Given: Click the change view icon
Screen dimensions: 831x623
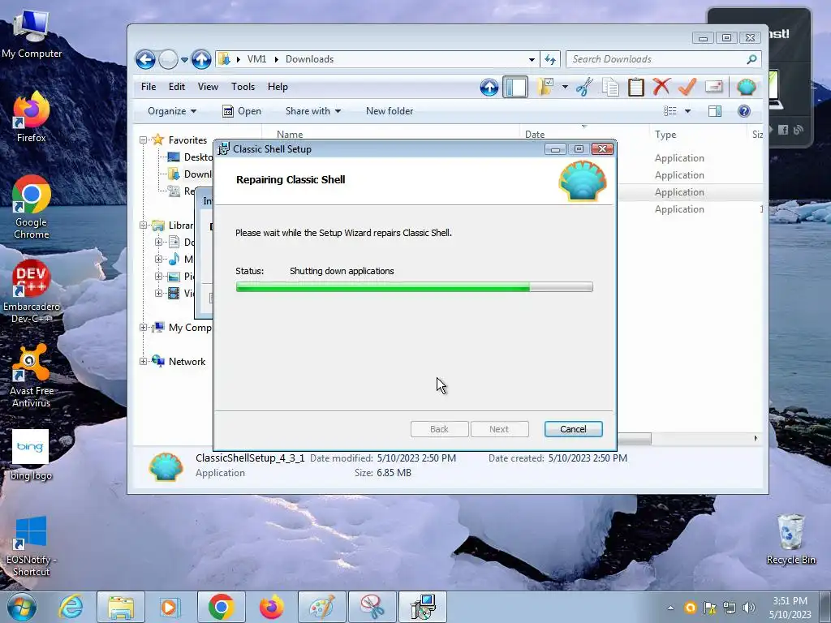Looking at the screenshot, I should coord(670,111).
